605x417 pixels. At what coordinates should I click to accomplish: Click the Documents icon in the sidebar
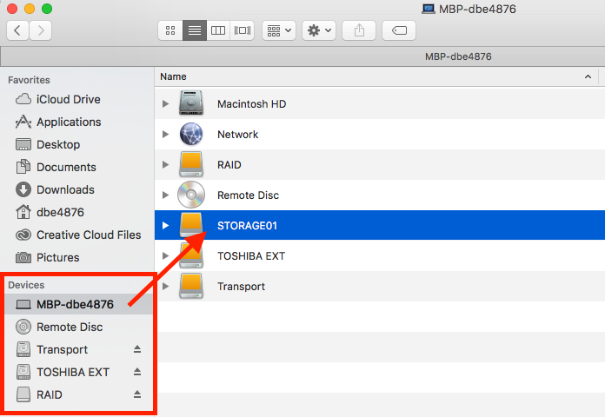[23, 167]
